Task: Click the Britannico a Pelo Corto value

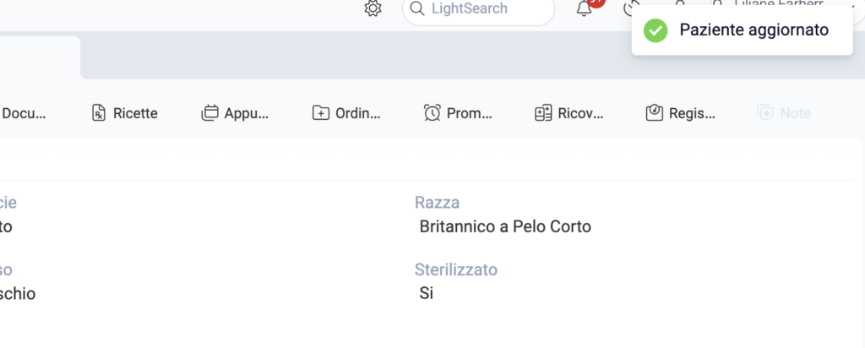Action: tap(505, 226)
